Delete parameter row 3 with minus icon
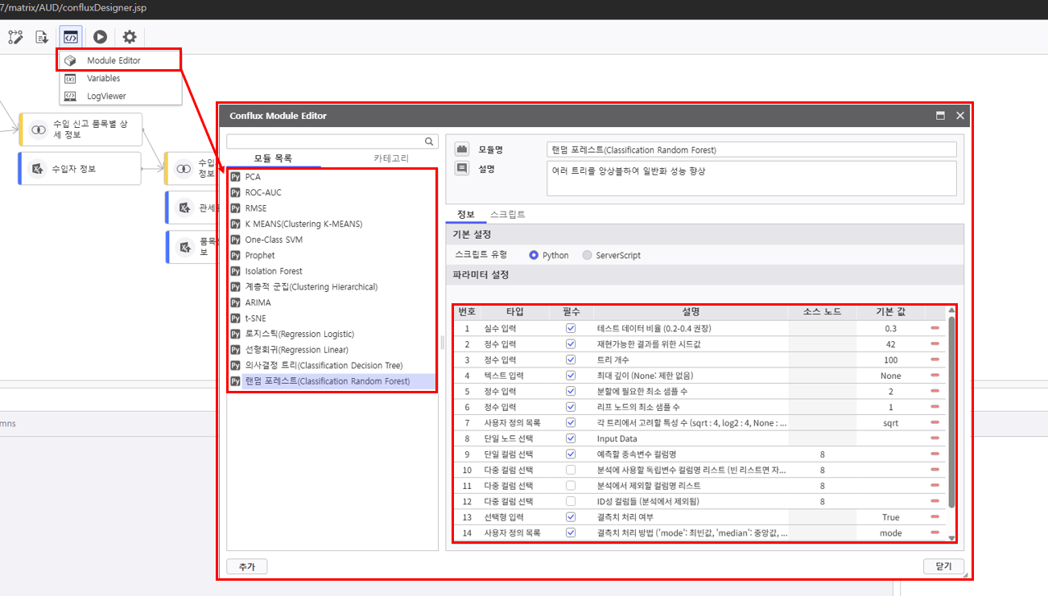The width and height of the screenshot is (1048, 596). point(935,360)
